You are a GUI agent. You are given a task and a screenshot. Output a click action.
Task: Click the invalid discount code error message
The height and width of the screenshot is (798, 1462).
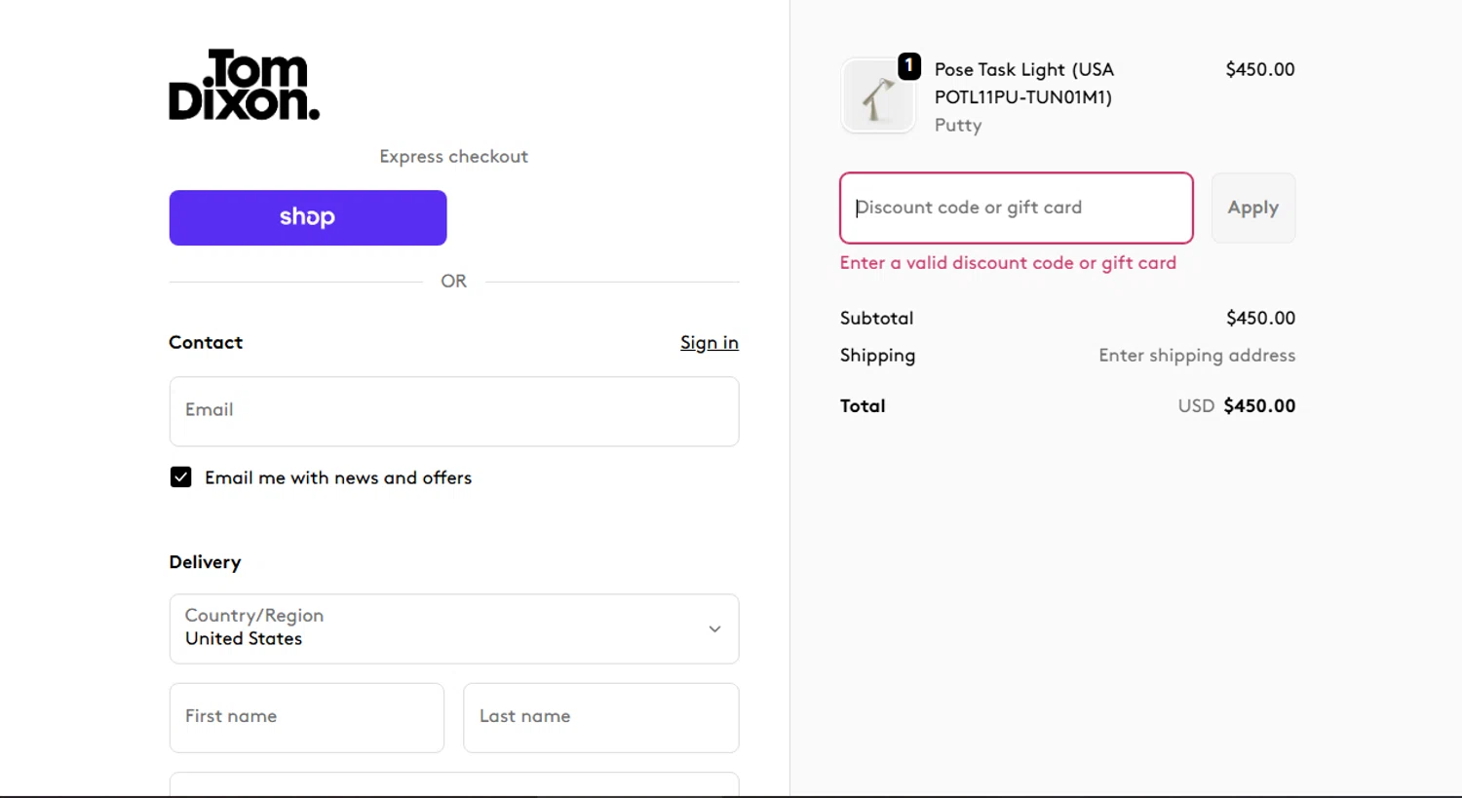click(x=1008, y=263)
